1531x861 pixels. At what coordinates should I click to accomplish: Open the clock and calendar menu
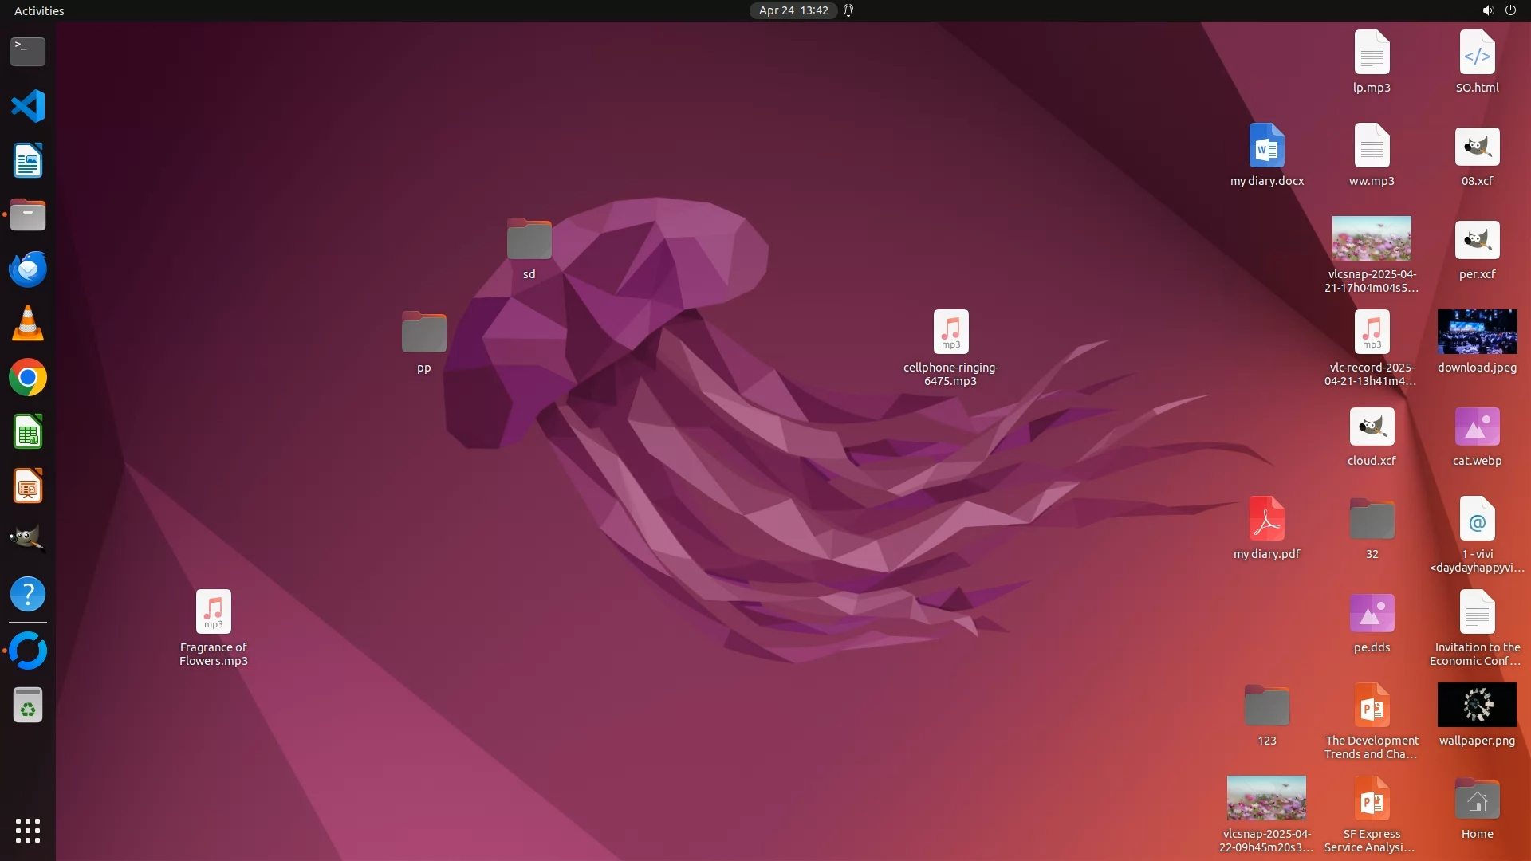pyautogui.click(x=793, y=10)
